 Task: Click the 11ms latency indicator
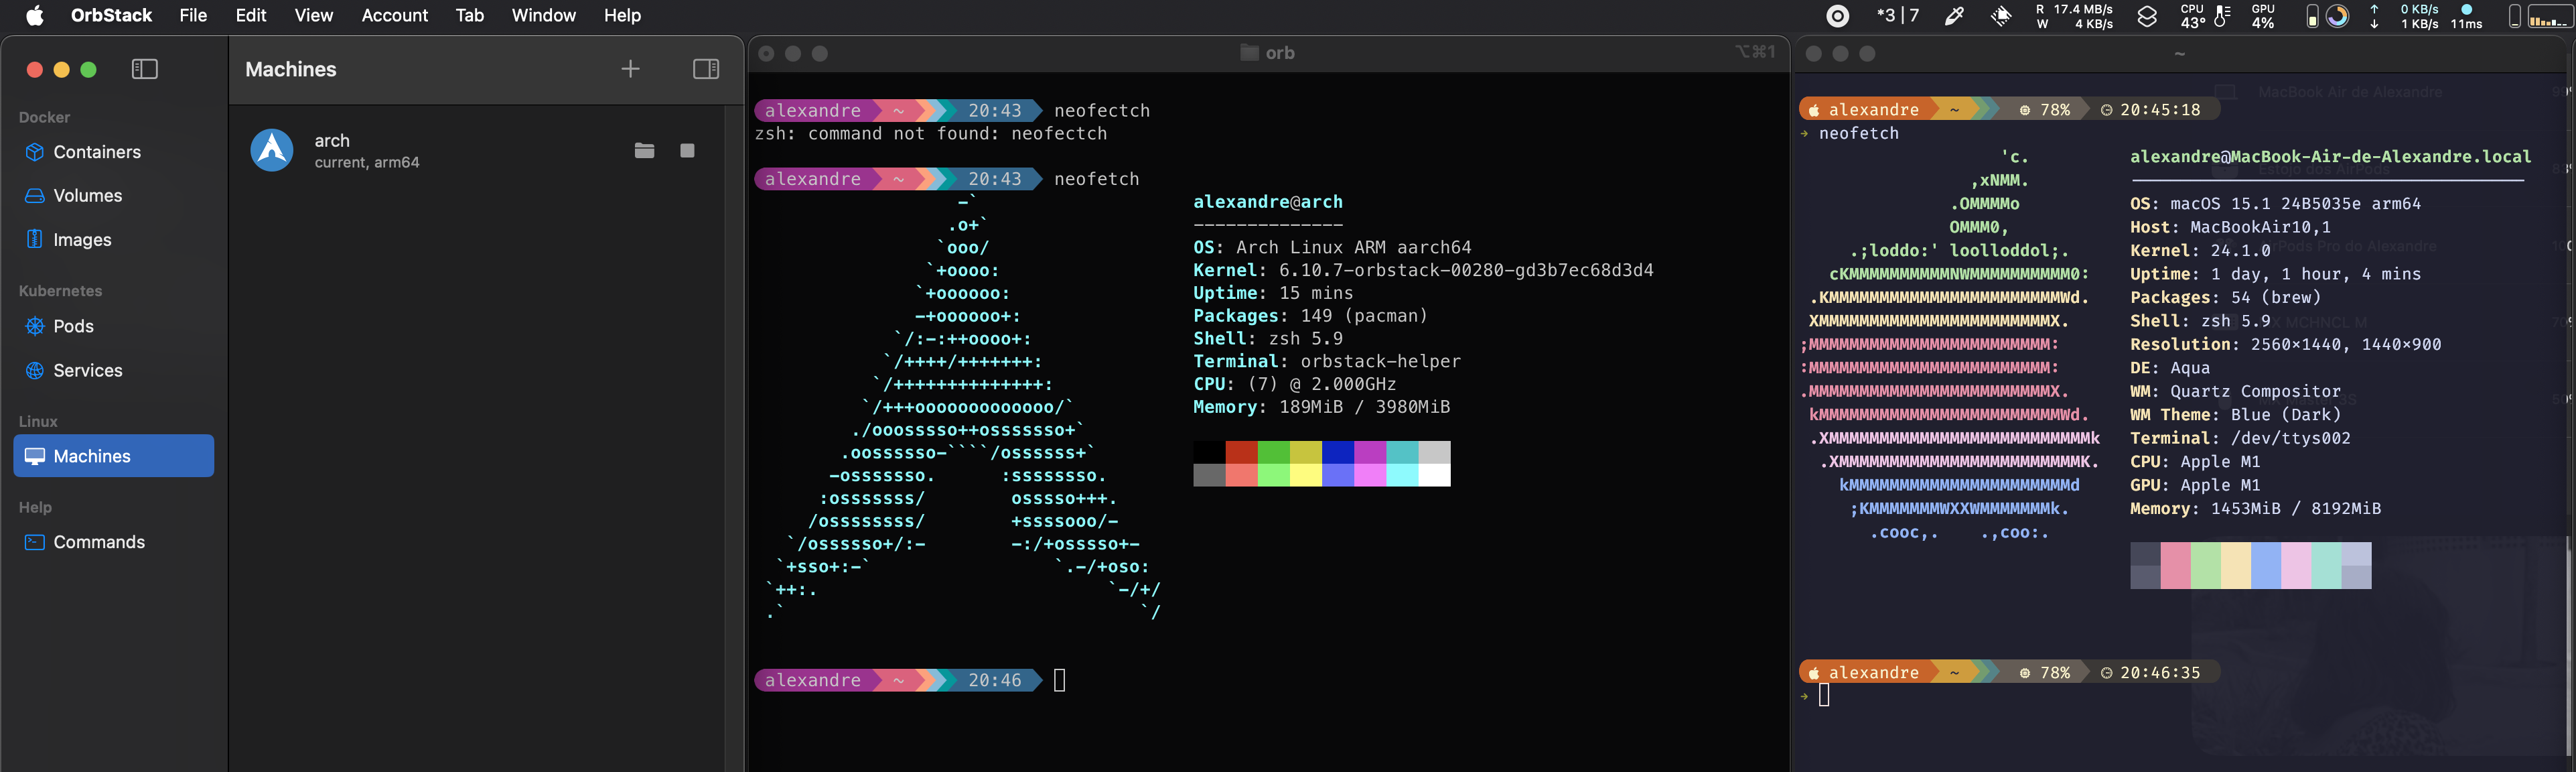(x=2466, y=15)
